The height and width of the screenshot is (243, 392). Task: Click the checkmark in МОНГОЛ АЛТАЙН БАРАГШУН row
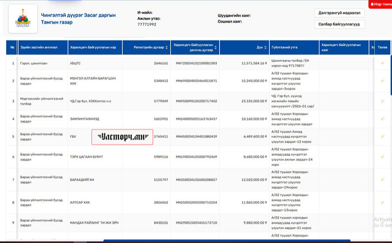pyautogui.click(x=382, y=81)
